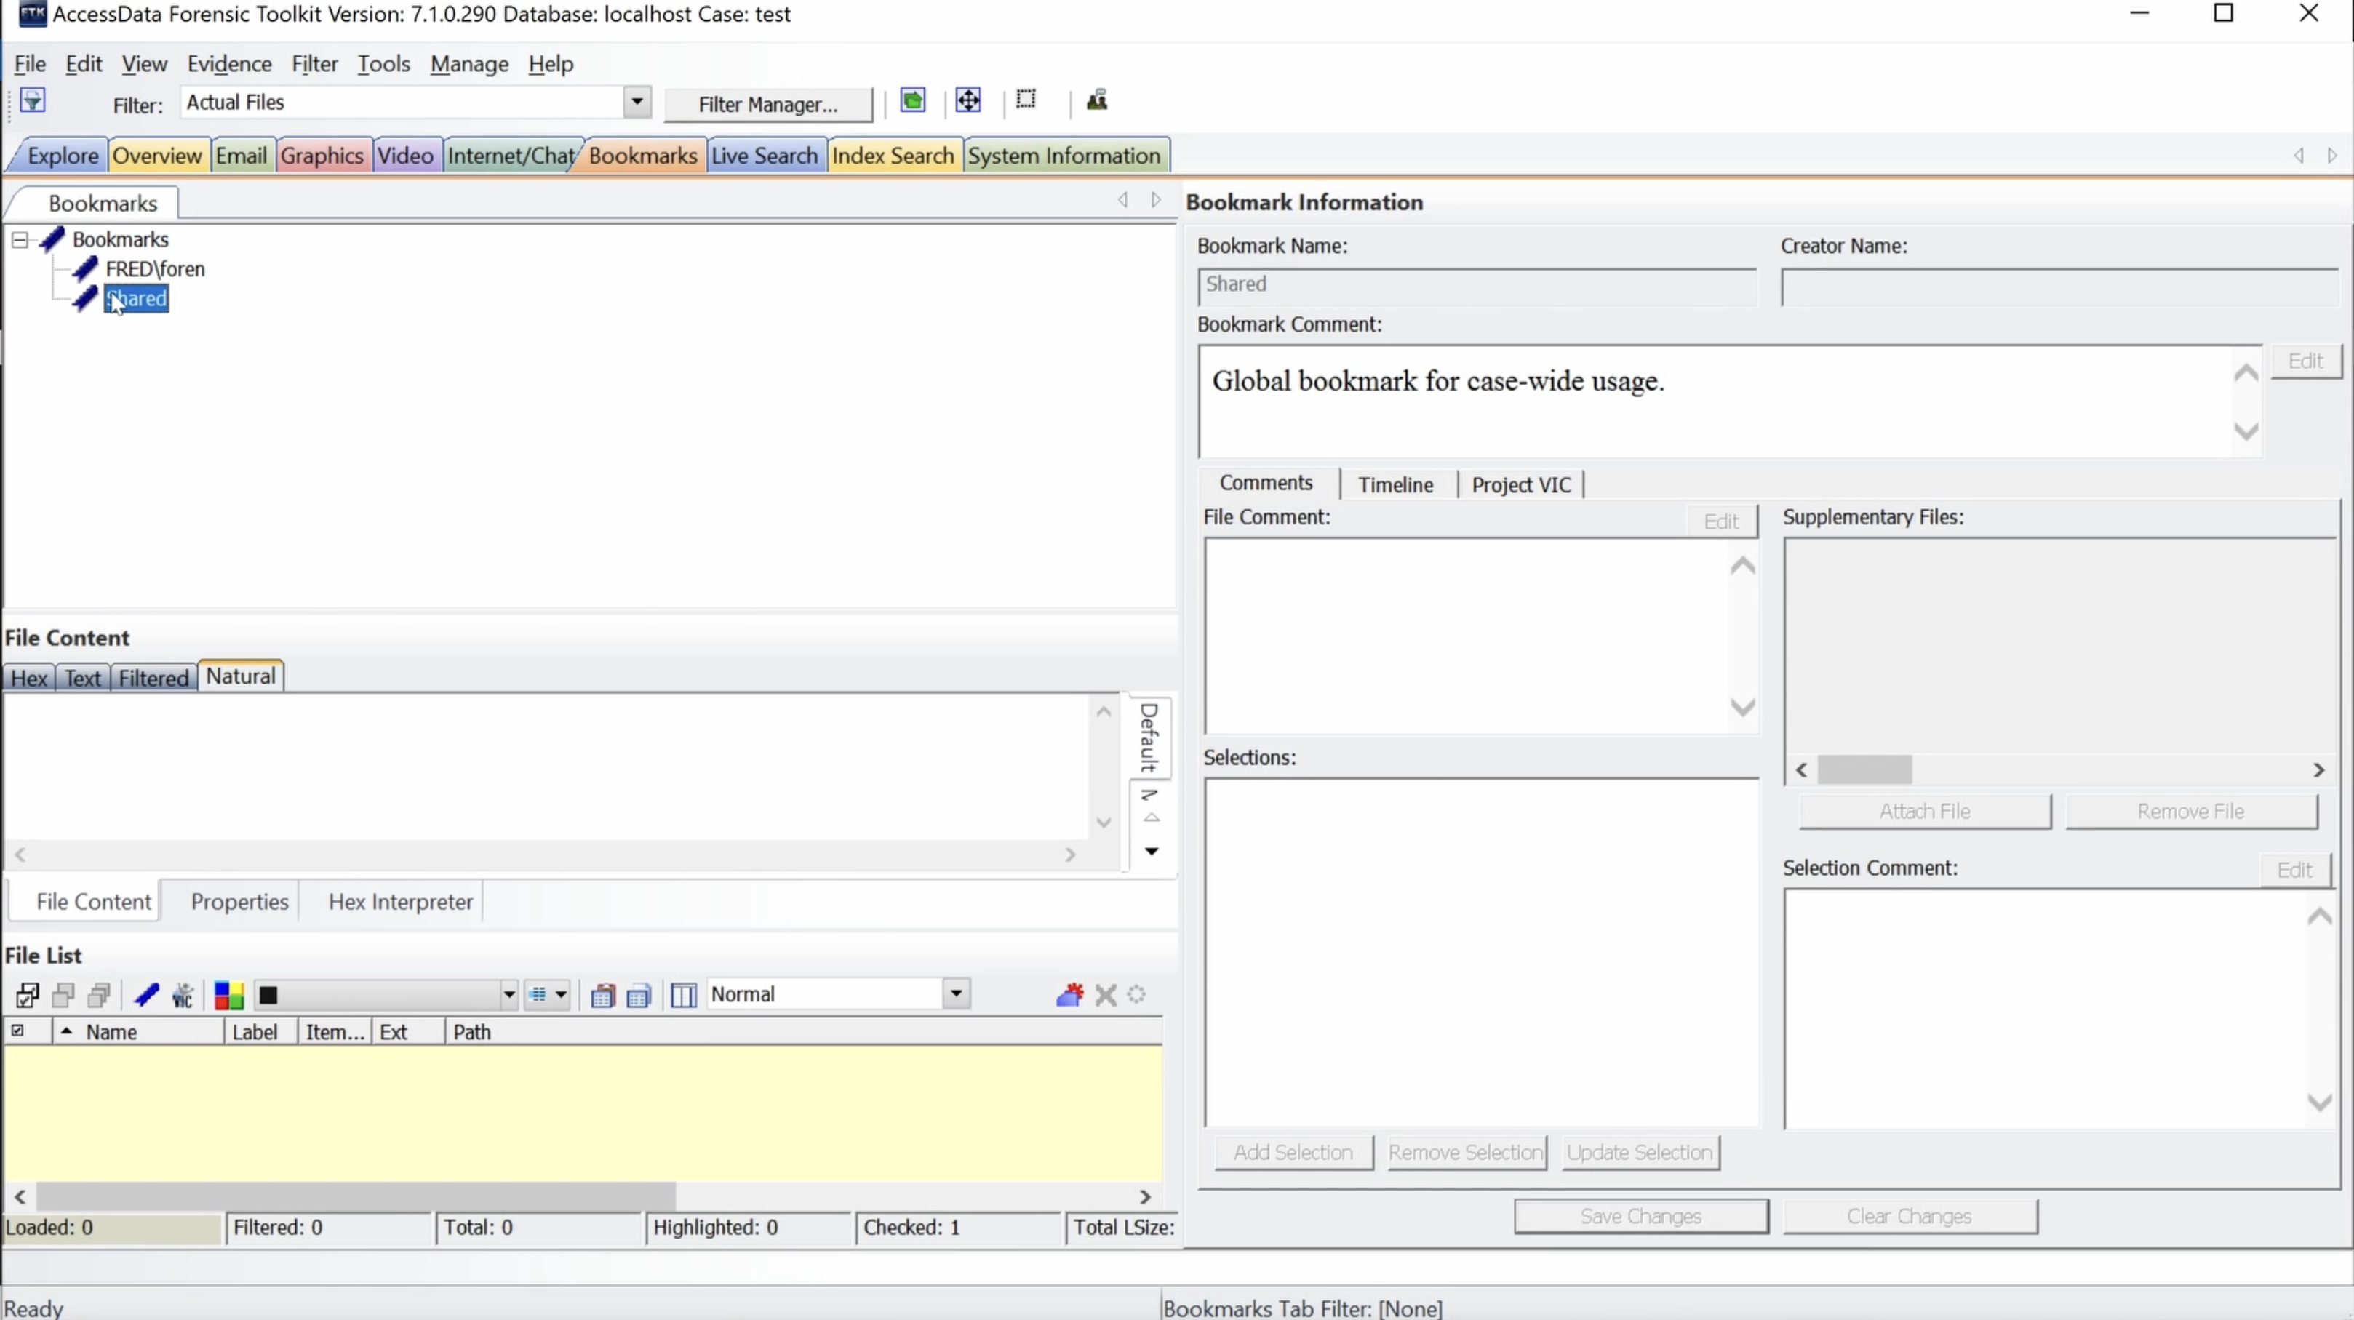2354x1320 pixels.
Task: Switch to the Project VIC tab
Action: click(1522, 484)
